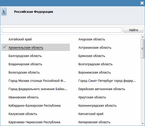The height and width of the screenshot is (126, 145).
Task: Click the backslash root navigation button
Action: (x=4, y=12)
